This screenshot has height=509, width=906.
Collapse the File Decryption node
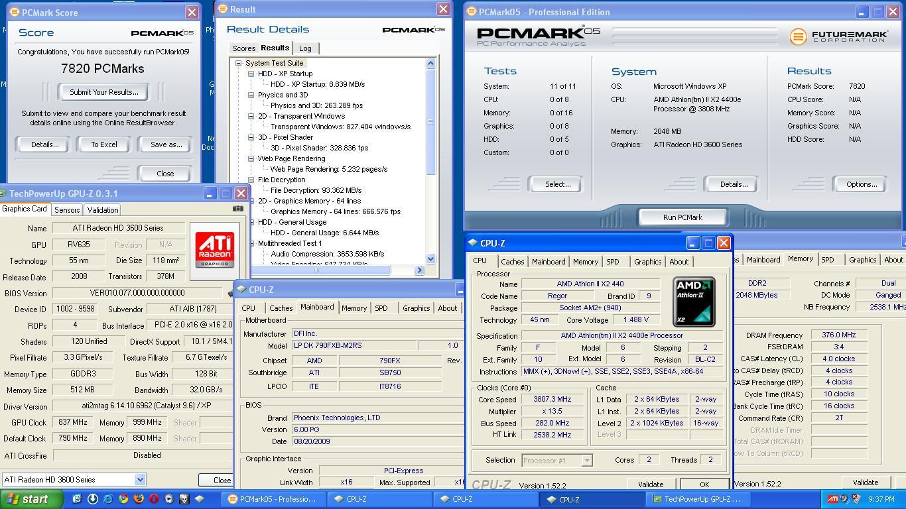(x=251, y=180)
